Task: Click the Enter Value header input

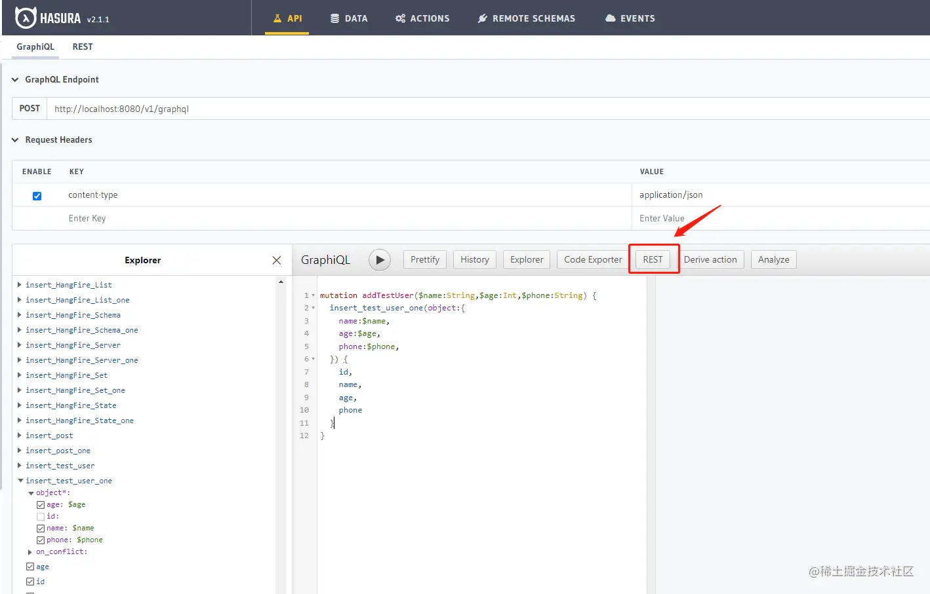Action: pos(782,219)
